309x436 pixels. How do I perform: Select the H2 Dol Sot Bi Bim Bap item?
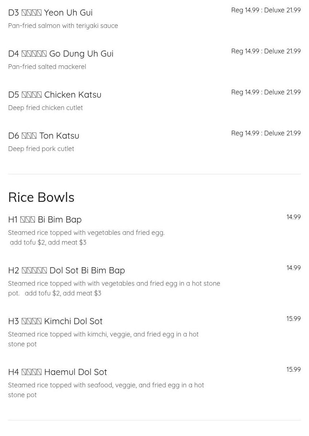coord(67,270)
